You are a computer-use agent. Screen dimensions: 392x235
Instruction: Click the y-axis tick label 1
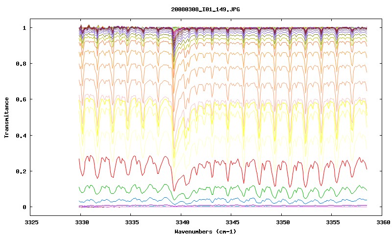click(x=24, y=28)
